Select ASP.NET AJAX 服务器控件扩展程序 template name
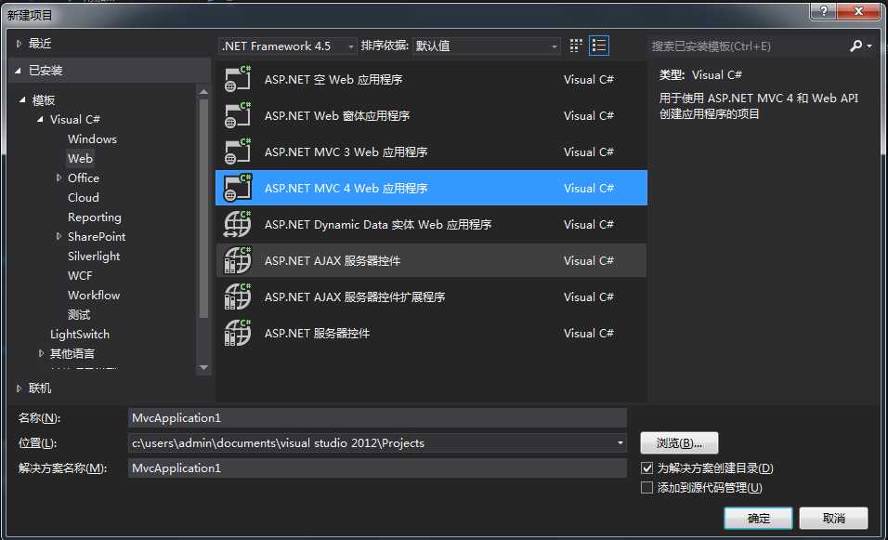Viewport: 888px width, 540px height. point(355,296)
